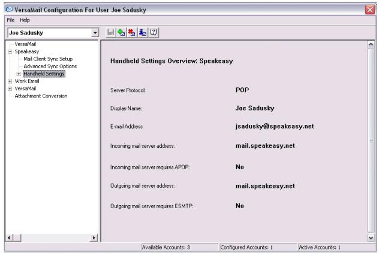379x253 pixels.
Task: Expand the Handheld Settings node
Action: [19, 74]
